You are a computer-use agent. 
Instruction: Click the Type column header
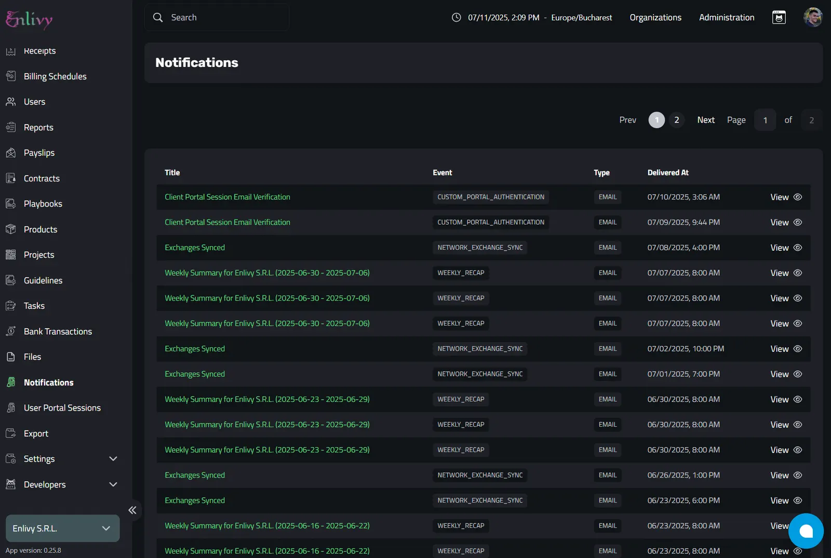601,172
